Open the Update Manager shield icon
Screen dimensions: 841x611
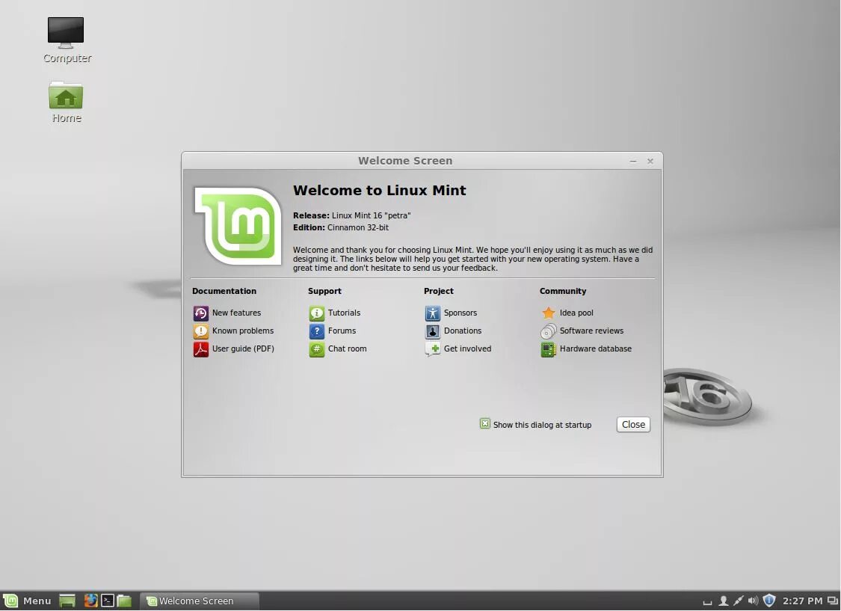[x=769, y=601]
